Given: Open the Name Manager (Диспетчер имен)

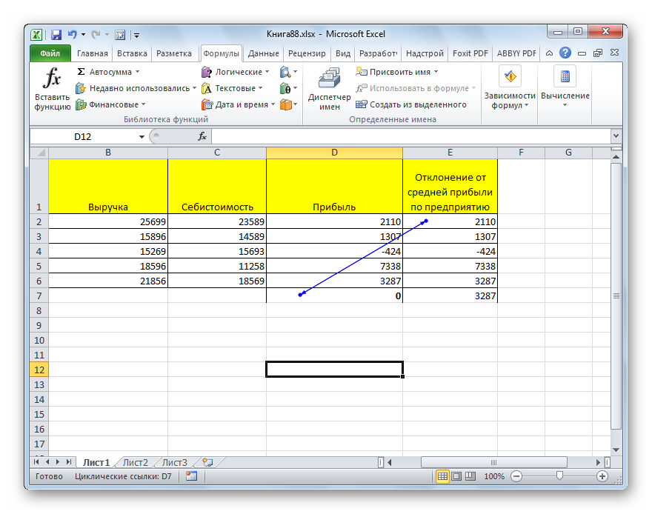Looking at the screenshot, I should tap(329, 88).
